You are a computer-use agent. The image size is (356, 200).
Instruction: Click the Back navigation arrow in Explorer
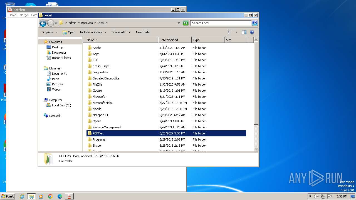coord(43,23)
